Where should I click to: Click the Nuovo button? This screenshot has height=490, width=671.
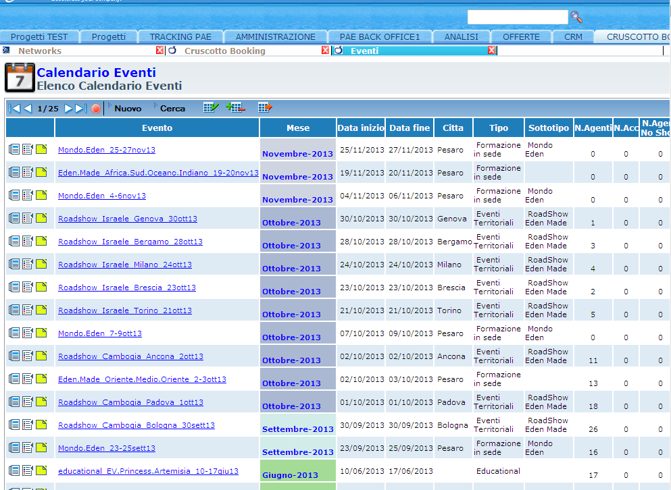tap(128, 109)
